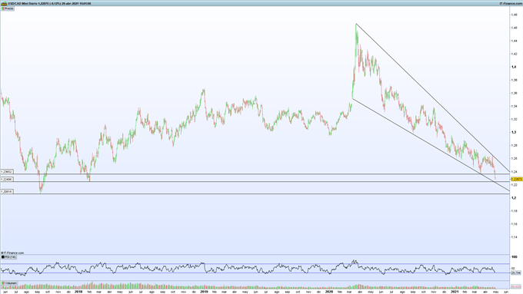The image size is (523, 294).
Task: Click the © IT-Finance.com copyright text
Action: pos(12,253)
